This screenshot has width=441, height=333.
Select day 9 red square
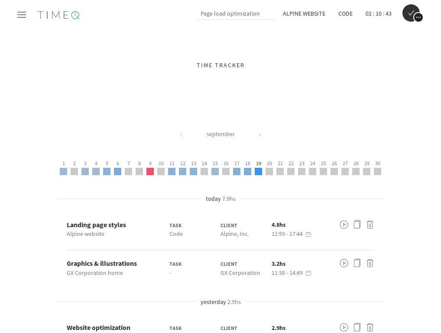click(150, 171)
